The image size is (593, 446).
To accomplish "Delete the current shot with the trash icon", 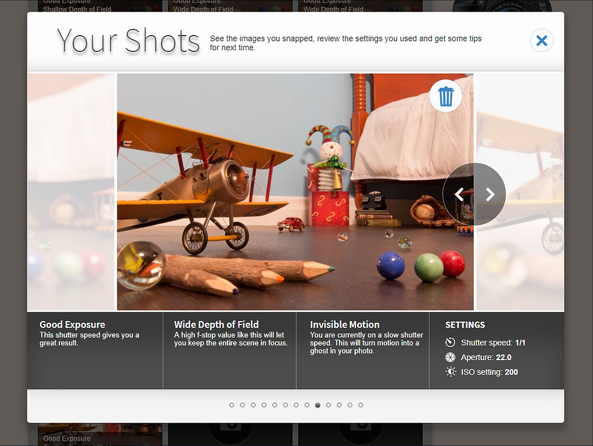I will click(x=445, y=96).
